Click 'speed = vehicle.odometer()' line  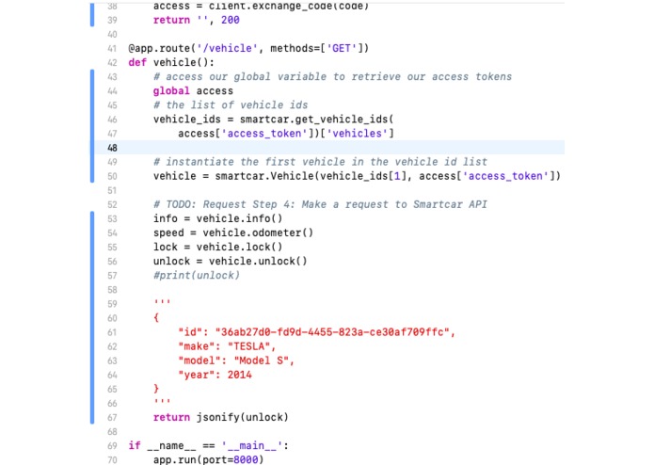tap(233, 232)
